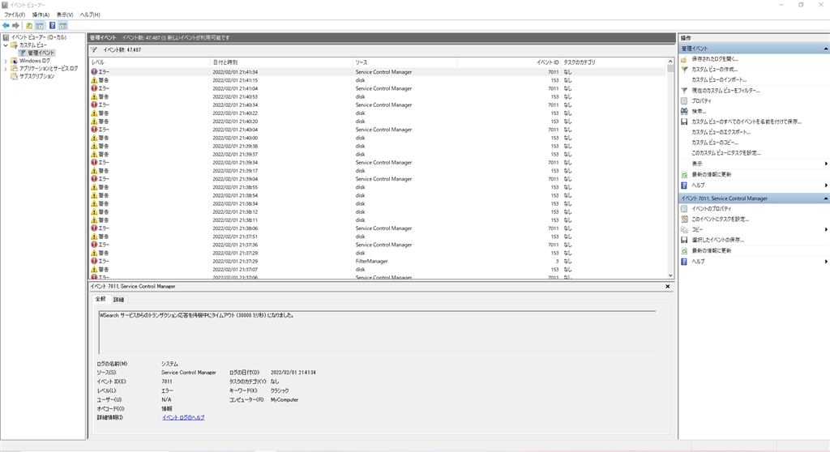
Task: Open the 表示(V) menu in menu bar
Action: (x=65, y=15)
